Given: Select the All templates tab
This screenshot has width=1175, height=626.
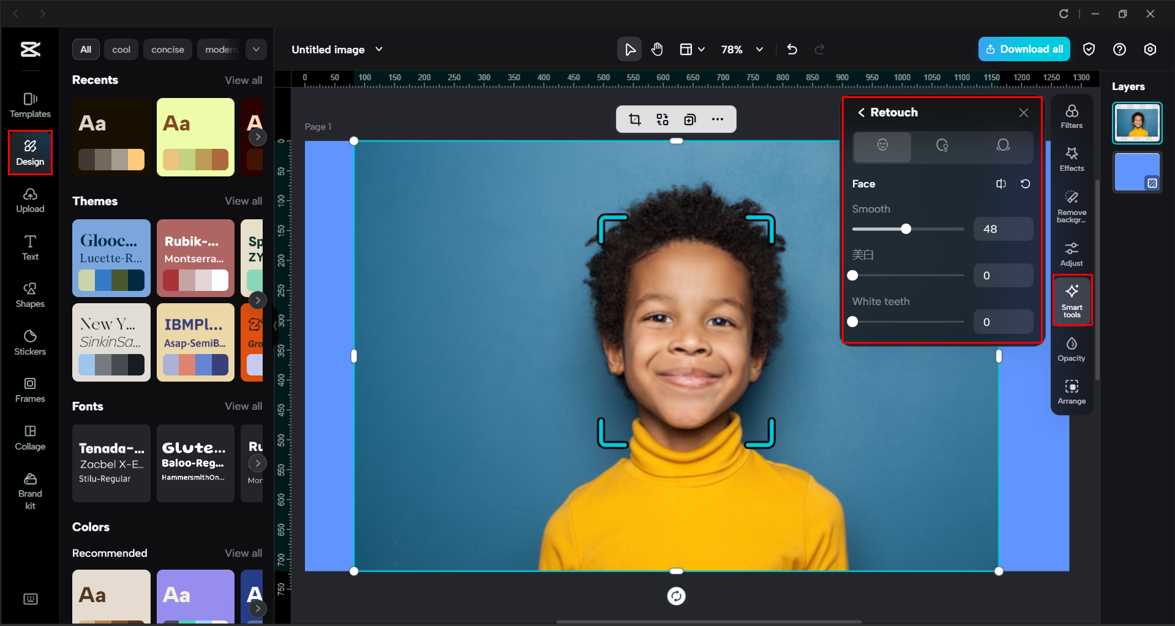Looking at the screenshot, I should point(86,49).
